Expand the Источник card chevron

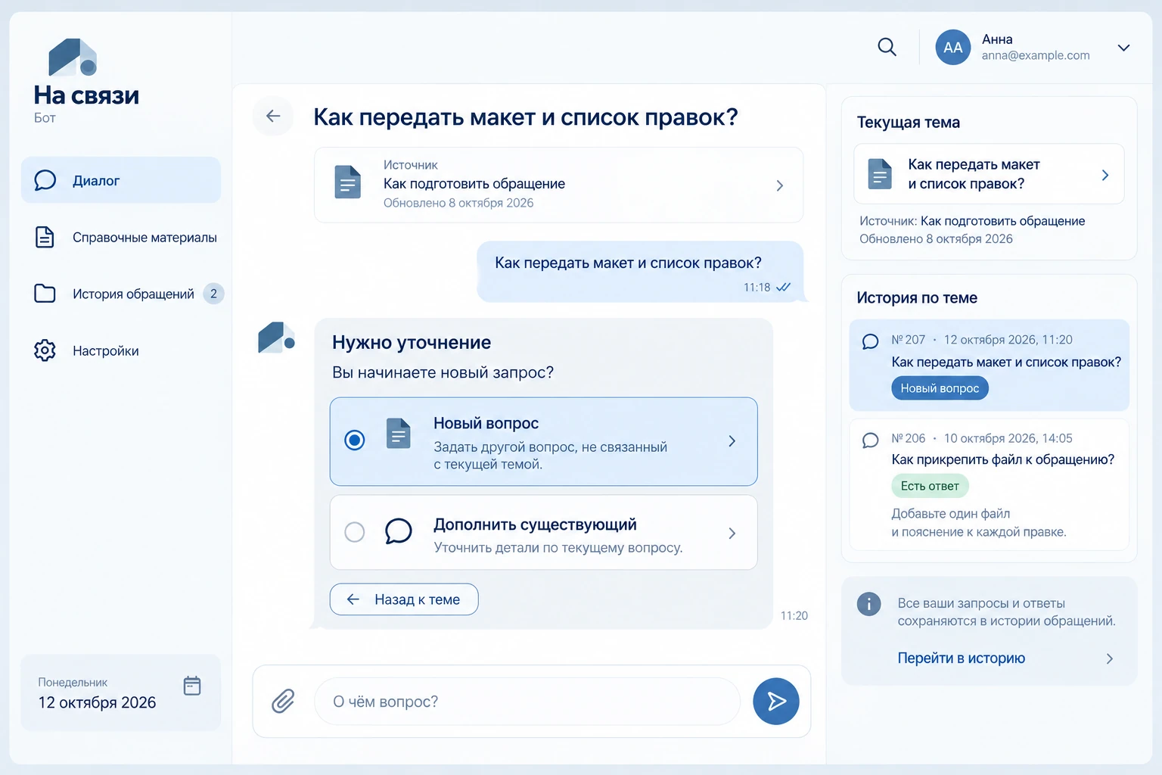click(x=780, y=185)
